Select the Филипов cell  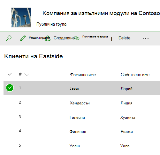(x=78, y=132)
